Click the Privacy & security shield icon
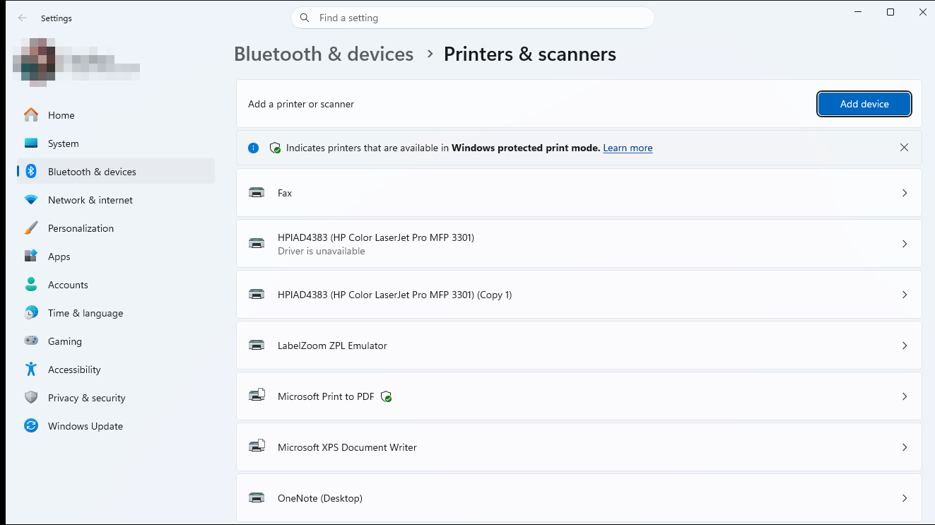The image size is (935, 525). (x=31, y=398)
